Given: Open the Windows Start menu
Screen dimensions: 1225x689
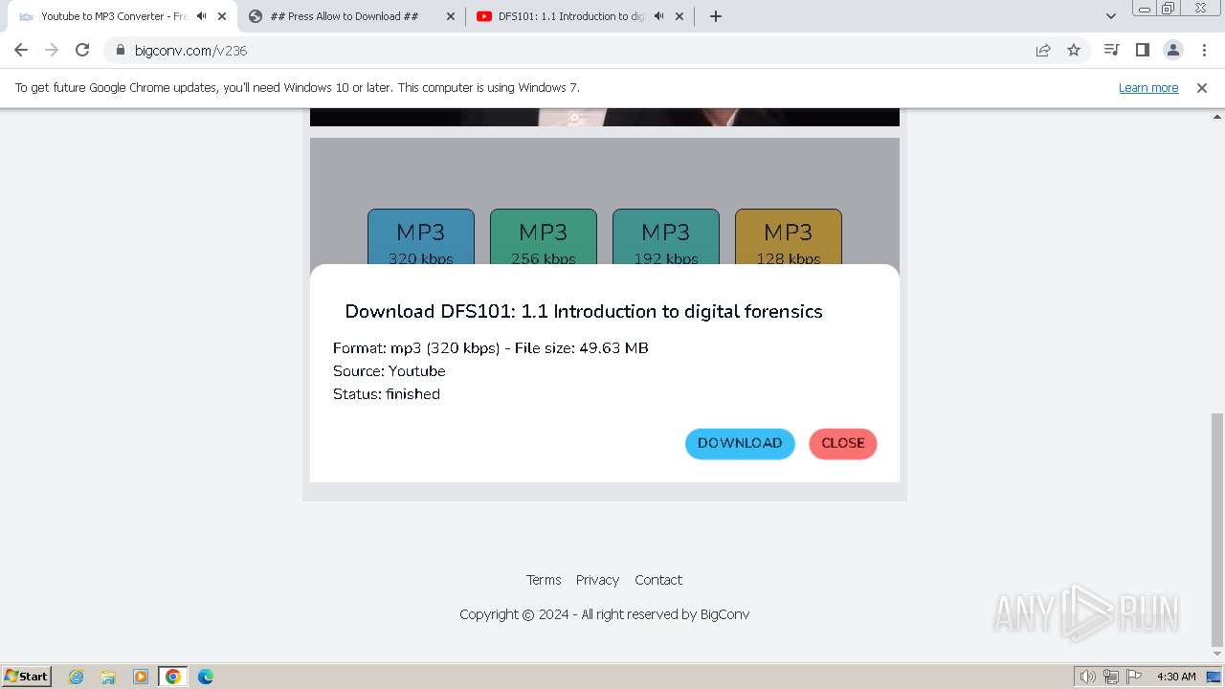Looking at the screenshot, I should (26, 676).
